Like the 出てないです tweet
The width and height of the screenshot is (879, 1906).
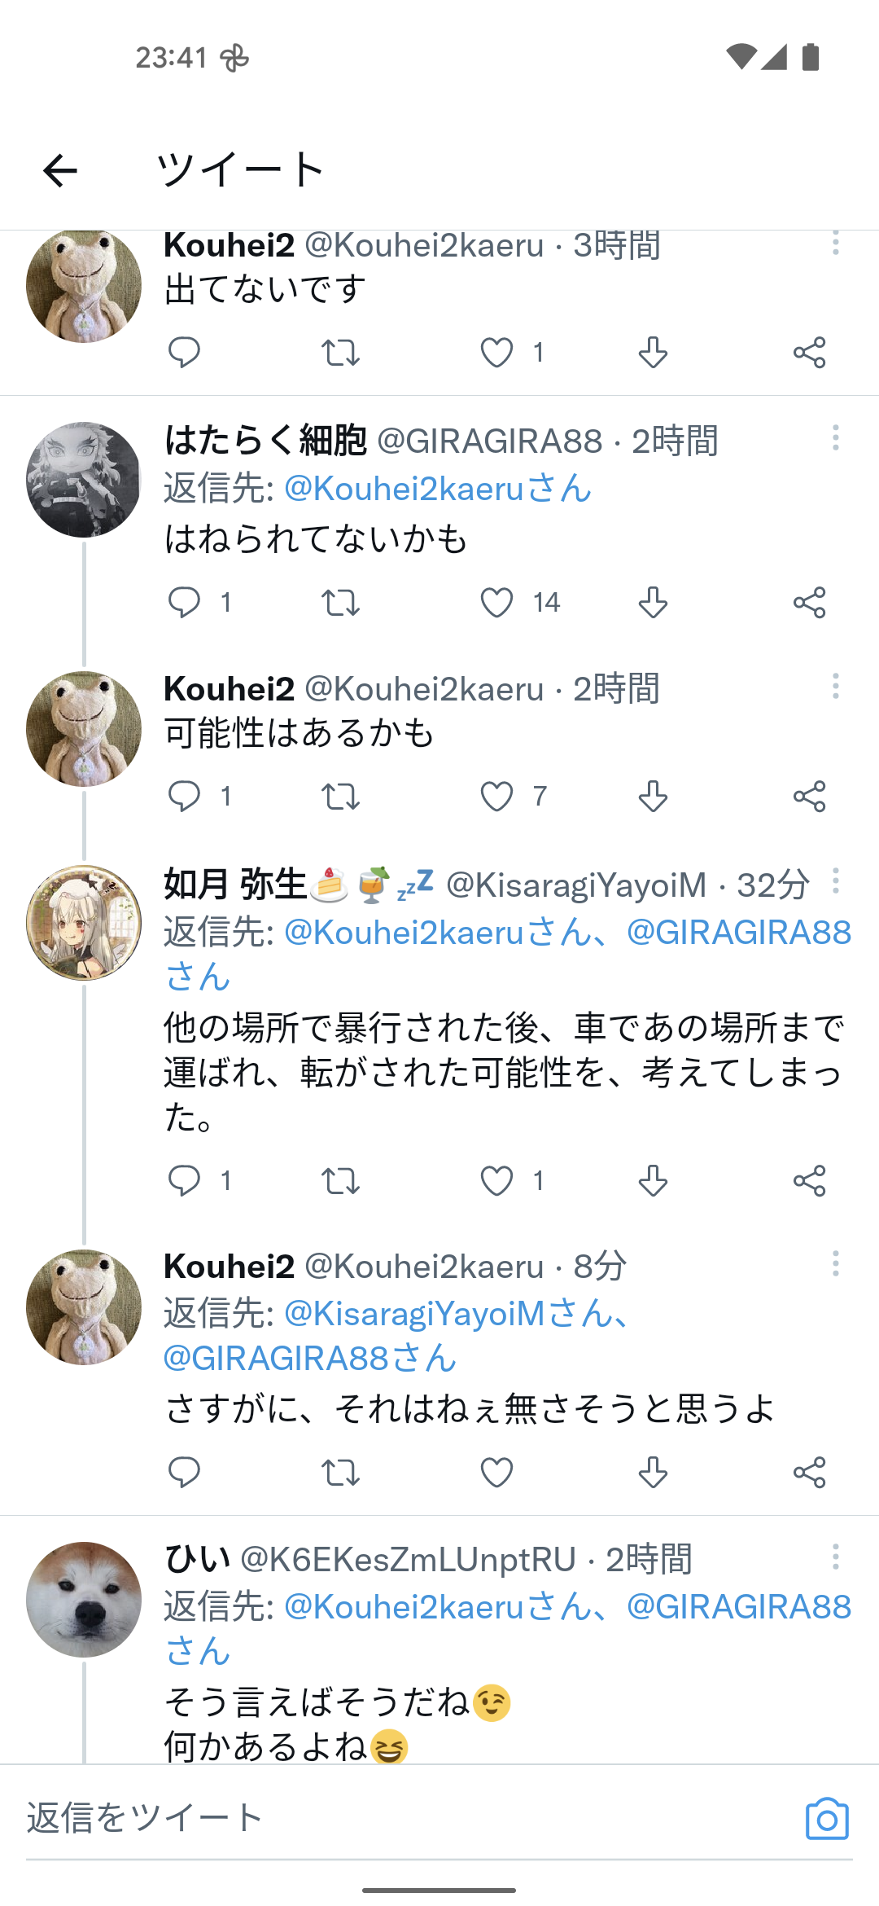pyautogui.click(x=496, y=353)
